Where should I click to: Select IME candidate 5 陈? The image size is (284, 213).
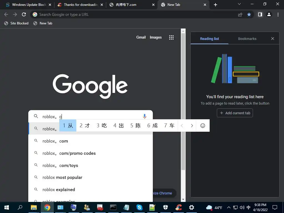tap(135, 126)
